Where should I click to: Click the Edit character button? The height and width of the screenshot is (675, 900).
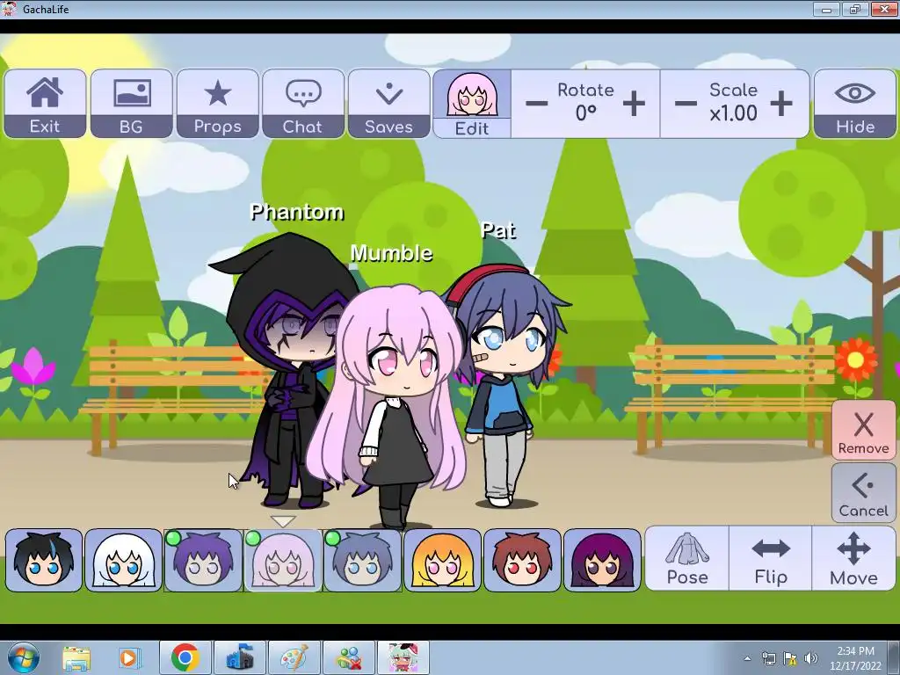[x=472, y=104]
